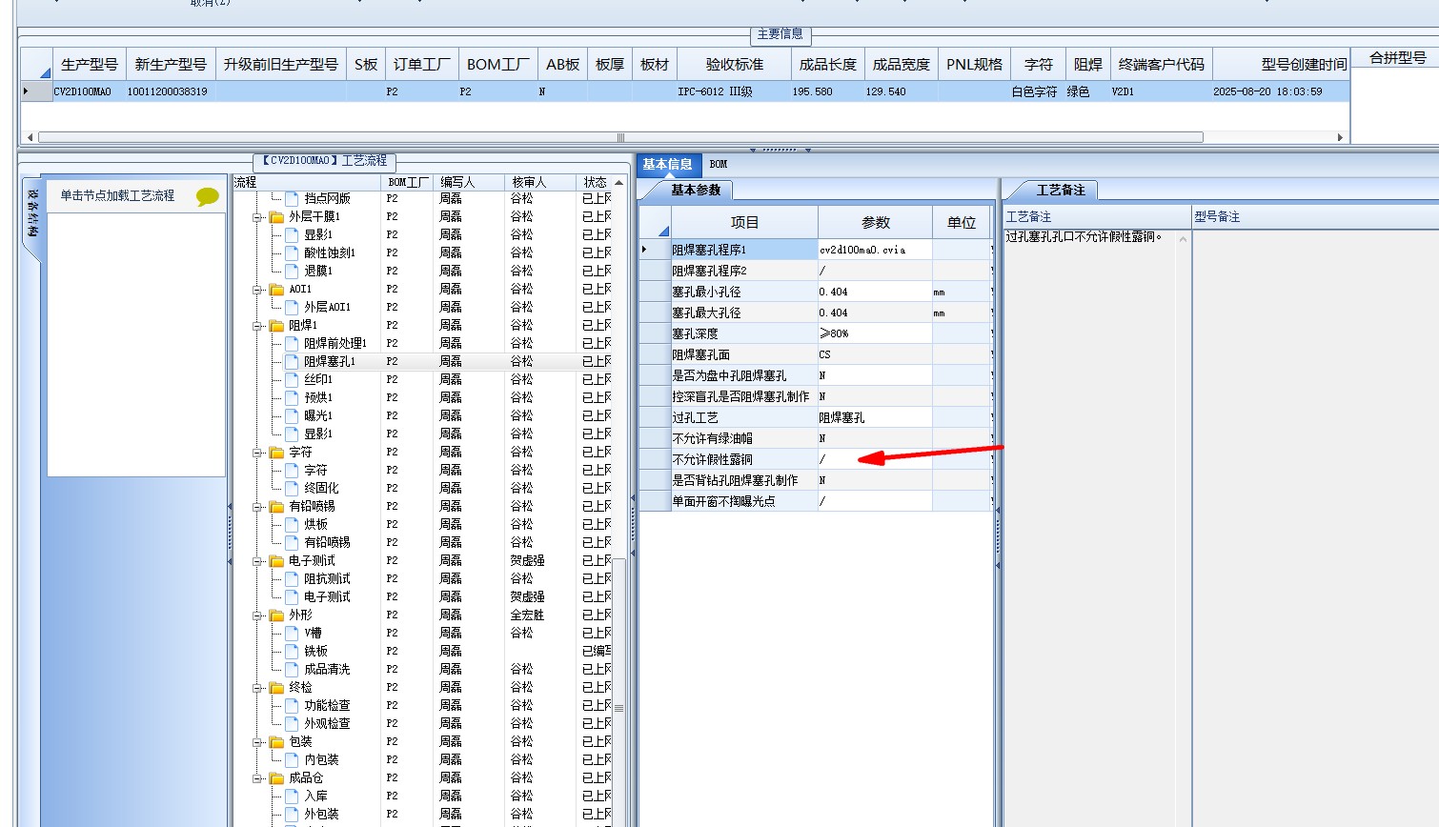This screenshot has height=827, width=1439.
Task: Click the document icon beside 外包装
Action: click(293, 814)
